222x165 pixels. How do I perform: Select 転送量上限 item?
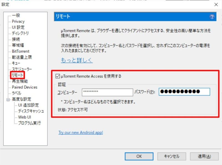pyautogui.click(x=22, y=57)
